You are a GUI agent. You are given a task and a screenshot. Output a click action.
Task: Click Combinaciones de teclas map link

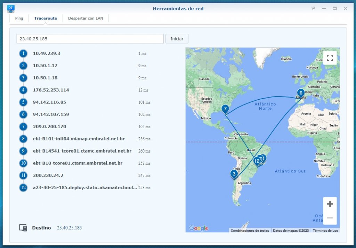(x=249, y=231)
